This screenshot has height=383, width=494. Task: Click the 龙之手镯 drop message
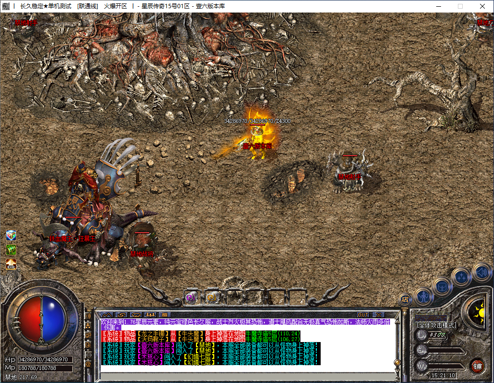201,333
